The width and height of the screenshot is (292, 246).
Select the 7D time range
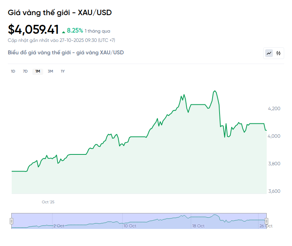(25, 71)
